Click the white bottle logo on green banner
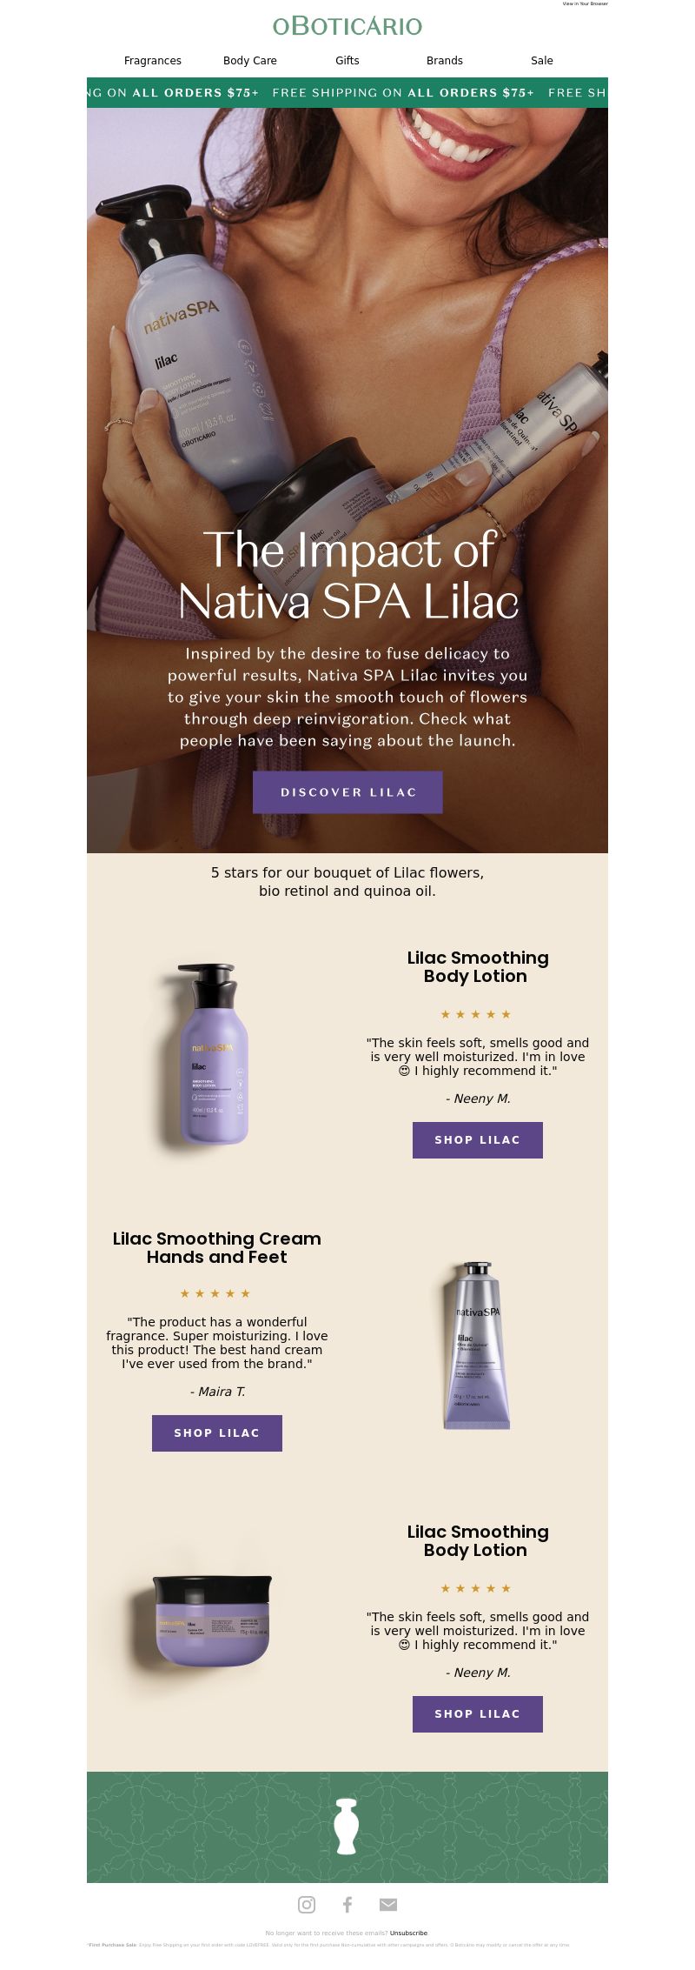 (x=347, y=1826)
